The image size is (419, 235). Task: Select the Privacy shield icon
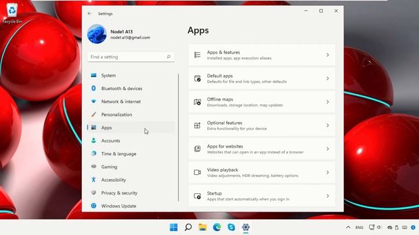[x=94, y=193]
